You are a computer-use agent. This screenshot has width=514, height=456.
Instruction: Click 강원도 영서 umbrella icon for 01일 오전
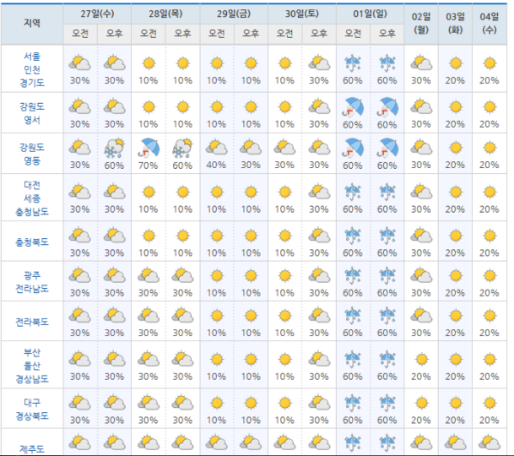[352, 105]
